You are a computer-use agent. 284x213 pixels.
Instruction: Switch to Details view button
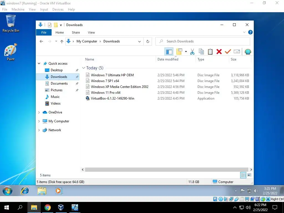click(x=243, y=175)
